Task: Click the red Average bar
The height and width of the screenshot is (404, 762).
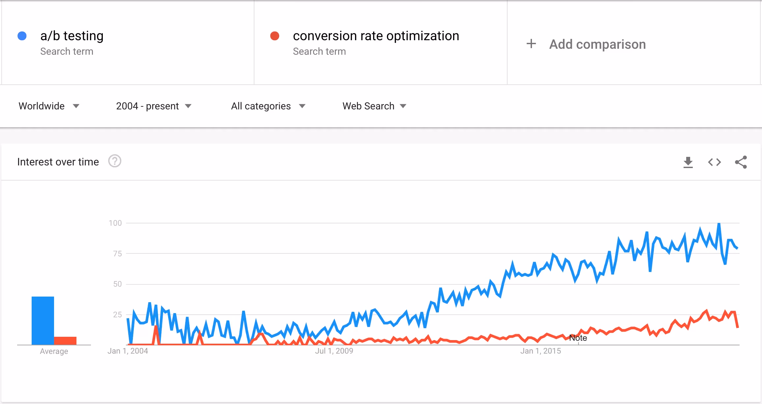Action: (65, 341)
